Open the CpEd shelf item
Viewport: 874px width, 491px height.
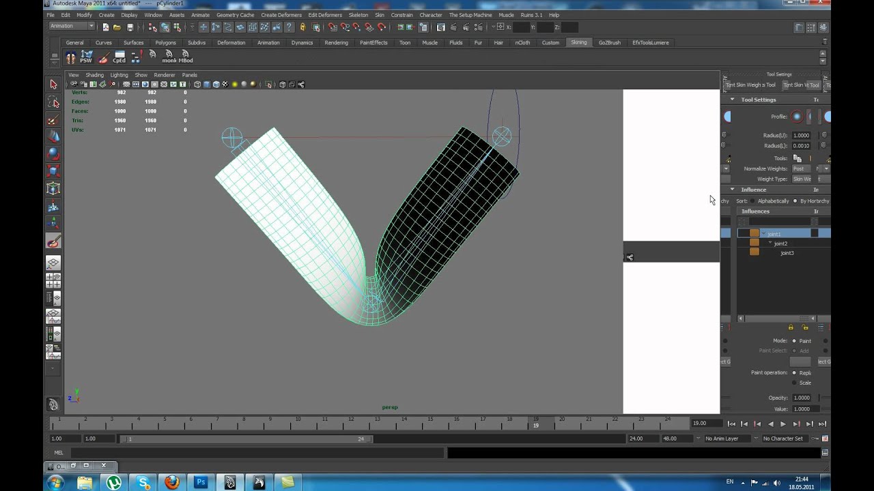coord(119,57)
